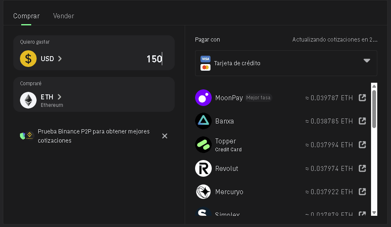Dismiss the Binance P2P banner

(165, 136)
